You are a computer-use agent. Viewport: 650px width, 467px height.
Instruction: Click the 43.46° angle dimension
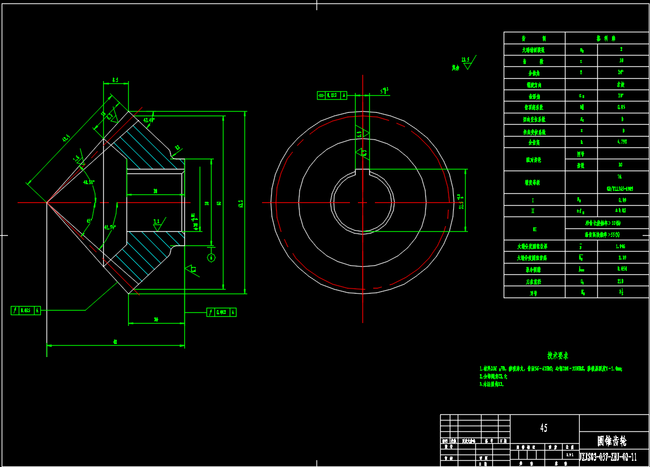point(149,121)
